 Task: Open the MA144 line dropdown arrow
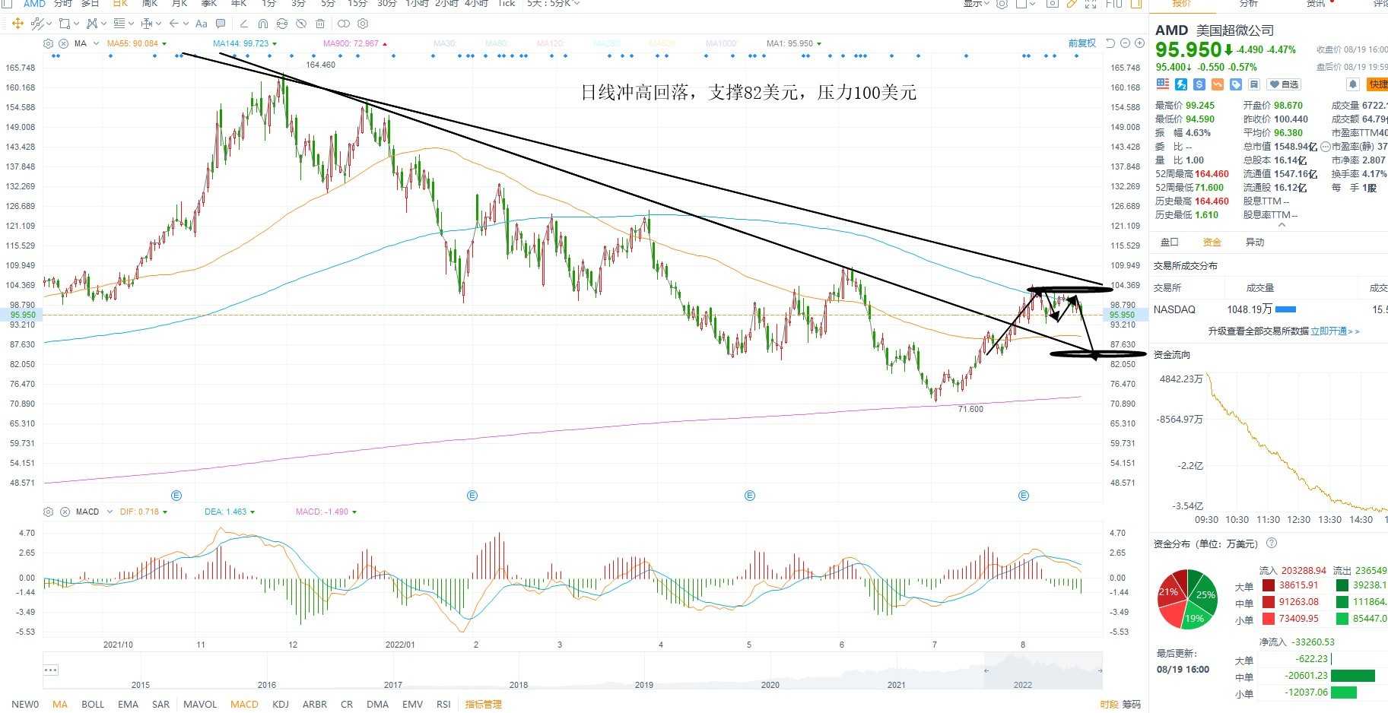pos(275,43)
